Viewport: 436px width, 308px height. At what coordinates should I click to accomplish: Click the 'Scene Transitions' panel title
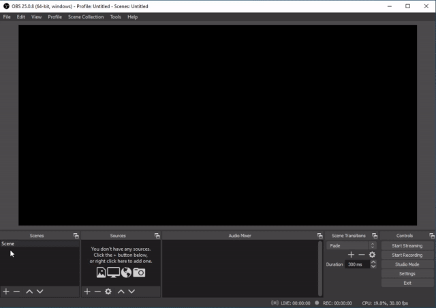[x=348, y=236]
